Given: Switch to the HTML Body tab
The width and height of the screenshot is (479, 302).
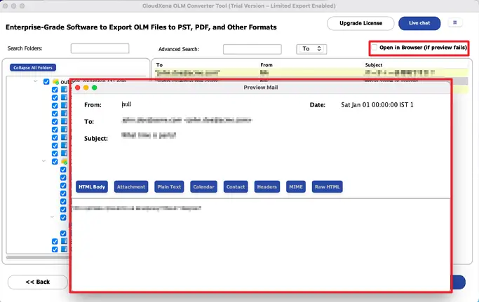Looking at the screenshot, I should coord(92,187).
